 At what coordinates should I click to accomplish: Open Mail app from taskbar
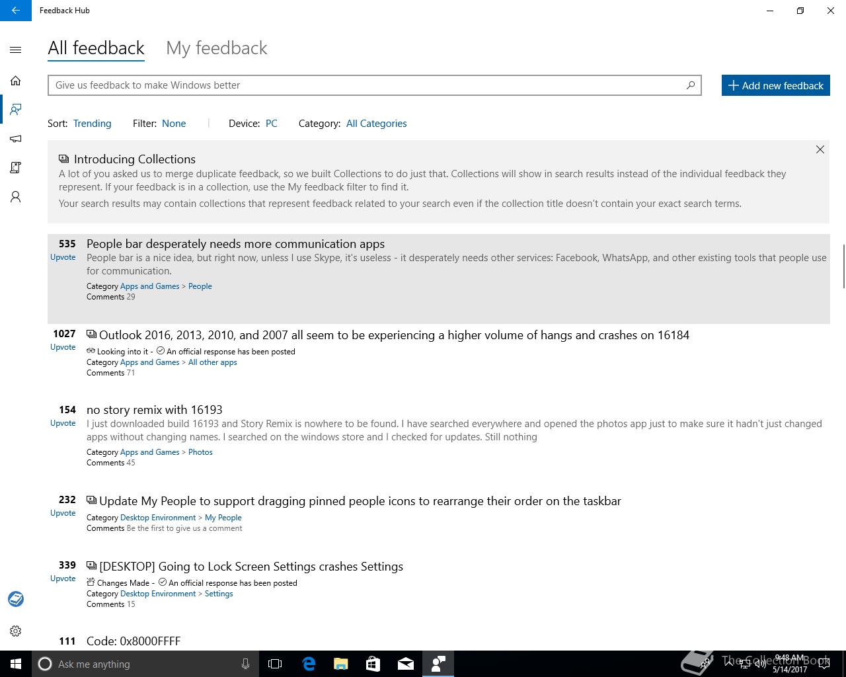pos(406,664)
